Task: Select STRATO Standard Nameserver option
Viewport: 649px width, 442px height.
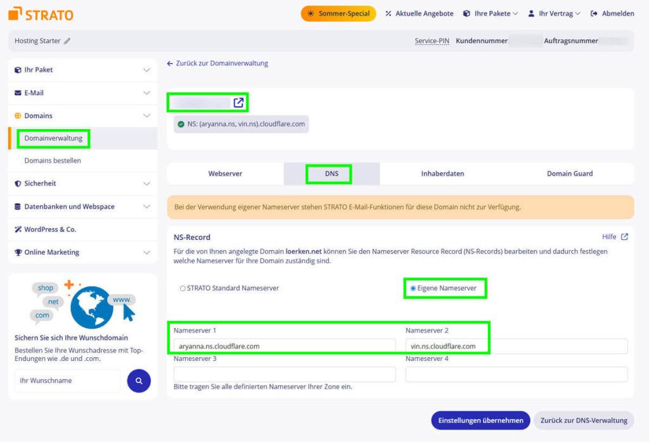Action: [x=183, y=289]
